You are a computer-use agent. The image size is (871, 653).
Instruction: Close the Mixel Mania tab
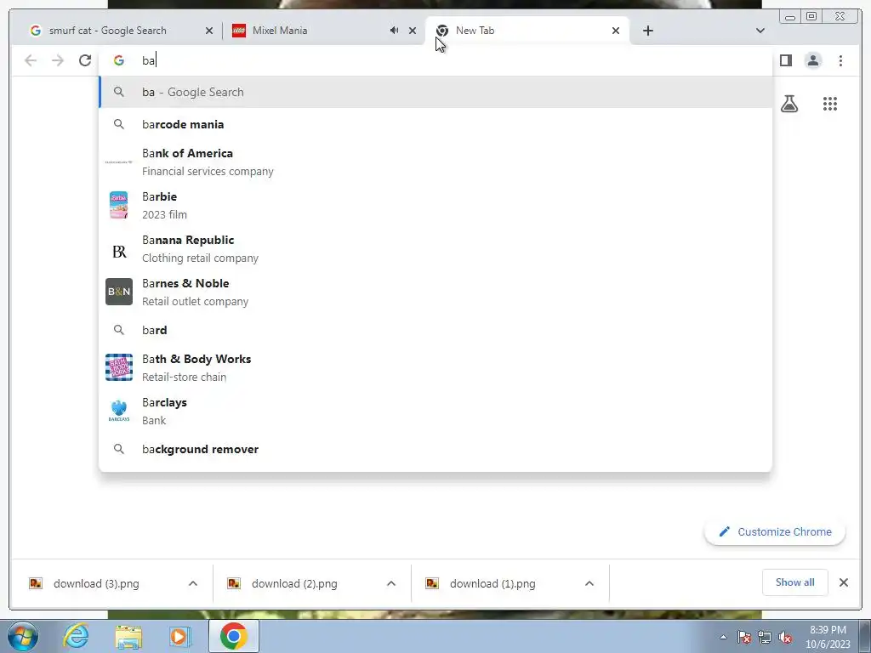413,31
